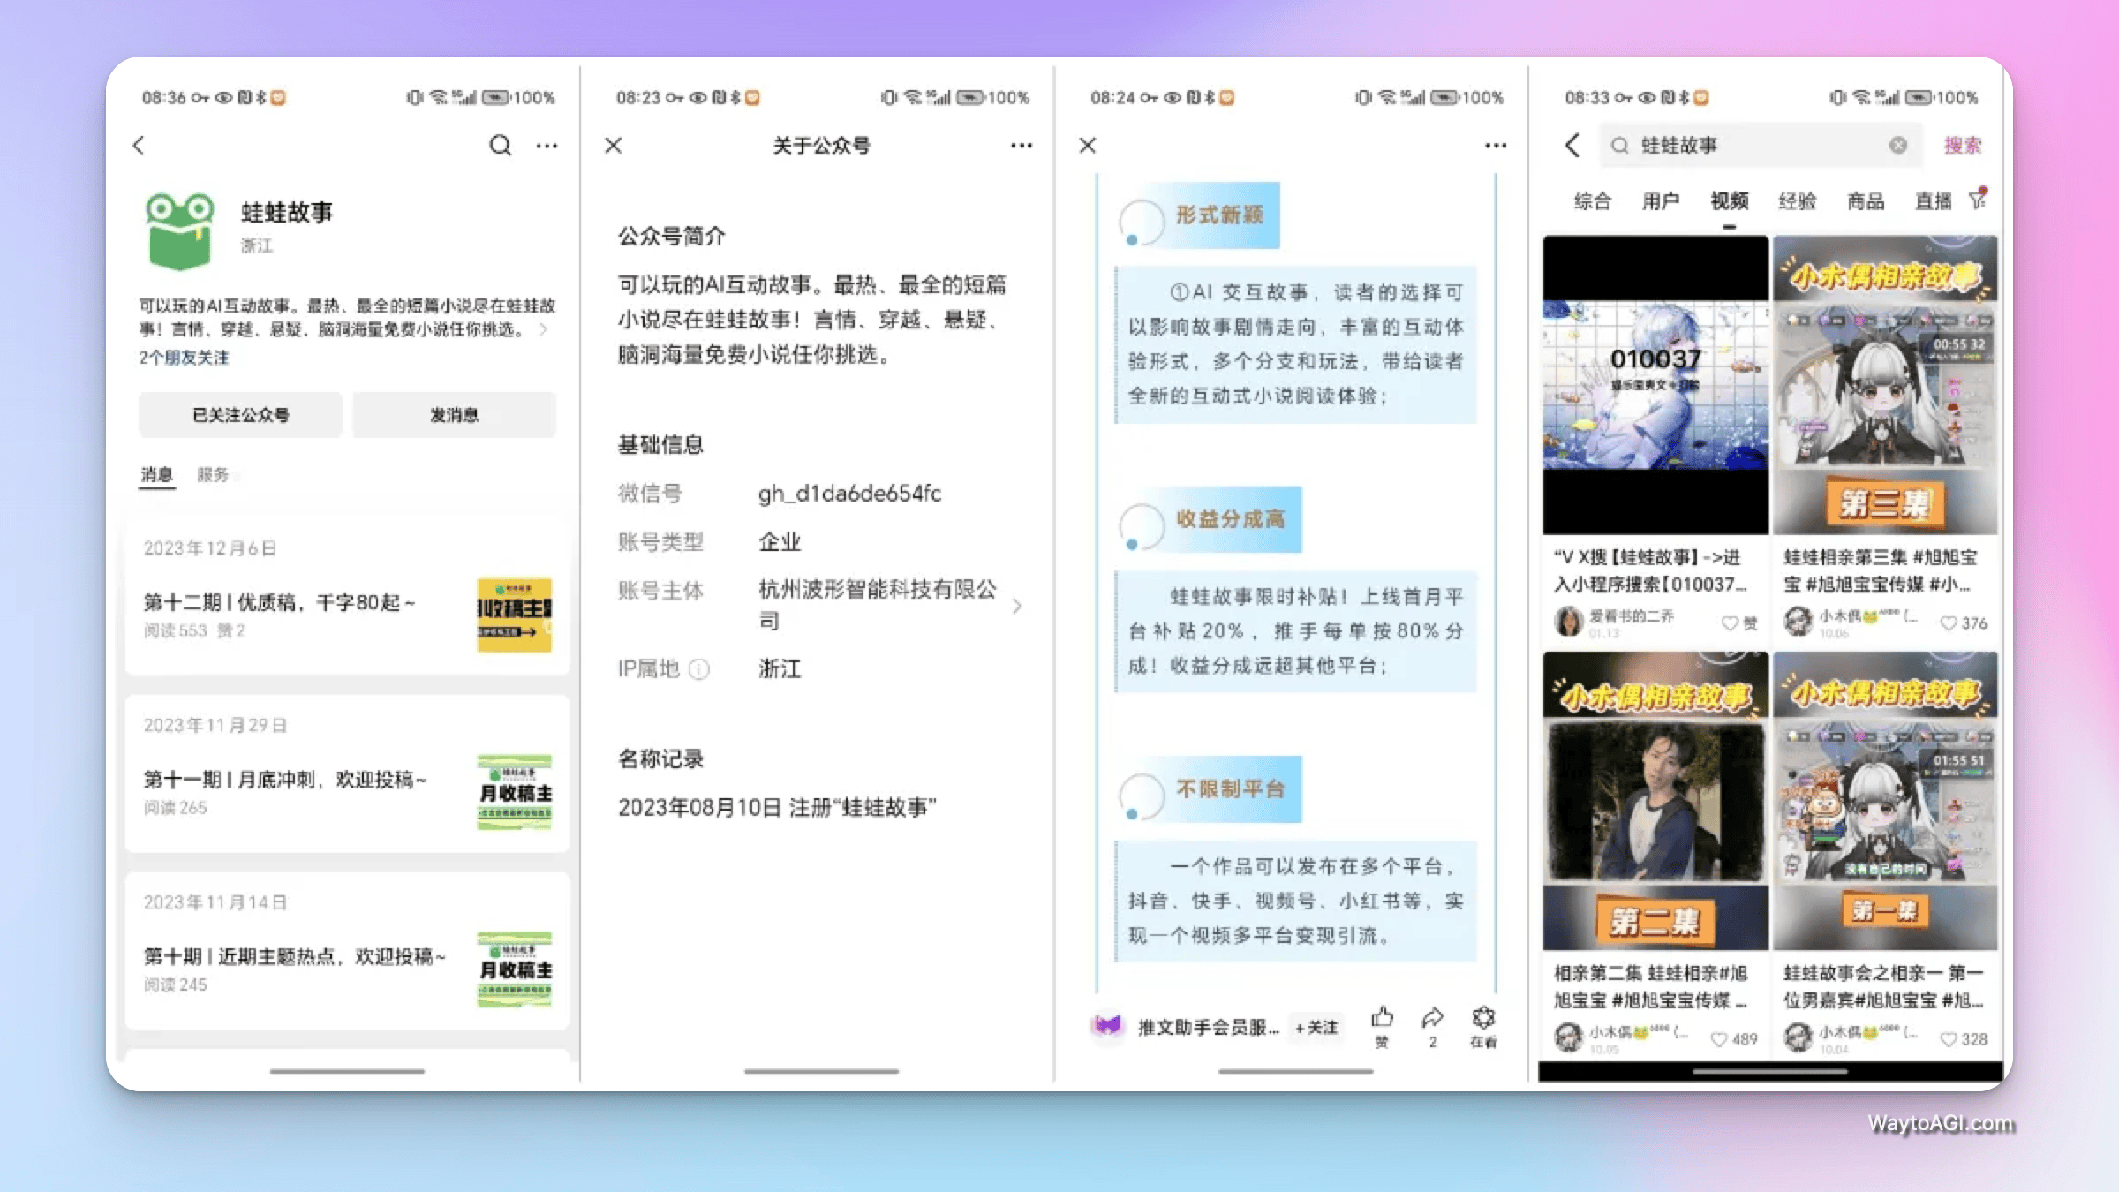Tap the info icon beside IP属地
This screenshot has width=2119, height=1192.
698,669
